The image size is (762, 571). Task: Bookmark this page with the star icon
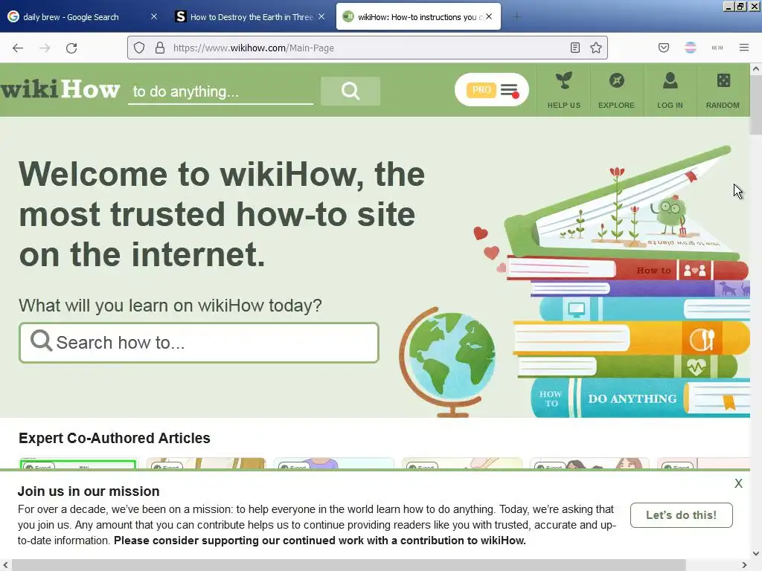tap(596, 48)
